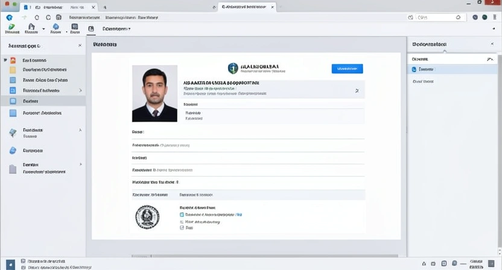Viewport: 502px width, 270px height.
Task: Open the dropdown next to the document tab icon
Action: click(x=129, y=28)
